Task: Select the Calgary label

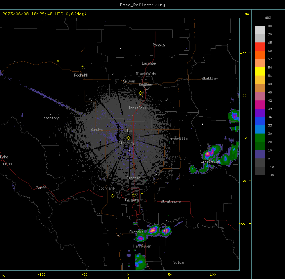Action: point(132,200)
